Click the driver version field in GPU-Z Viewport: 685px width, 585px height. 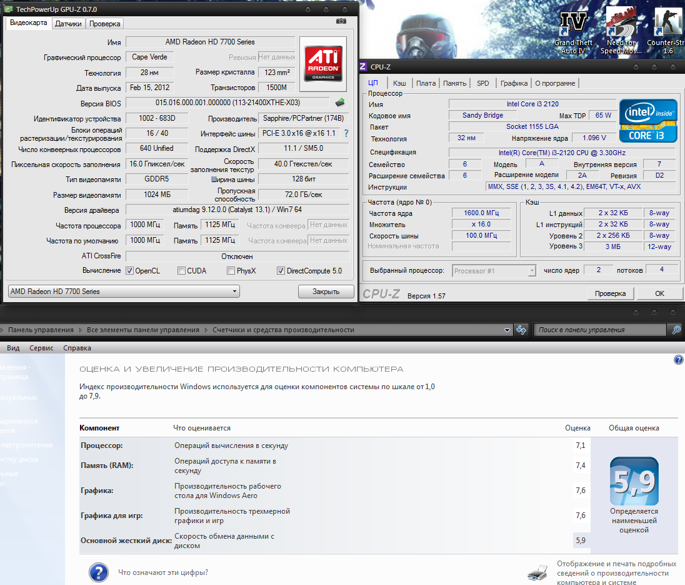click(x=237, y=210)
